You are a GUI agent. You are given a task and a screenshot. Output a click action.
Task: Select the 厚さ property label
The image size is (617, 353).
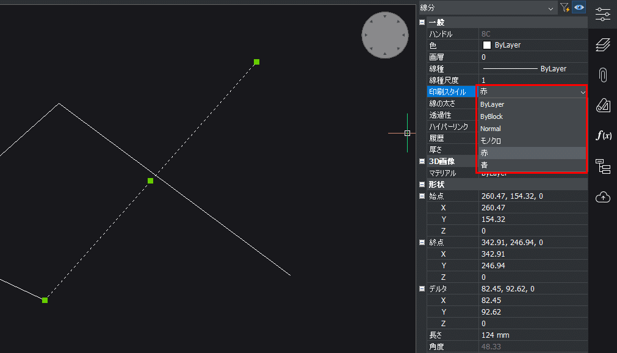[x=436, y=150]
